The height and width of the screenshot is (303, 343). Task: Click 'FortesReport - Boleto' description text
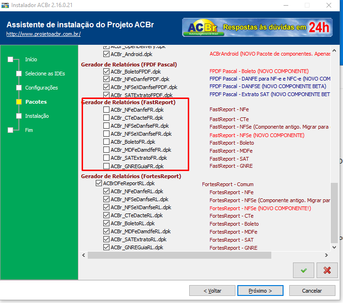pyautogui.click(x=234, y=224)
